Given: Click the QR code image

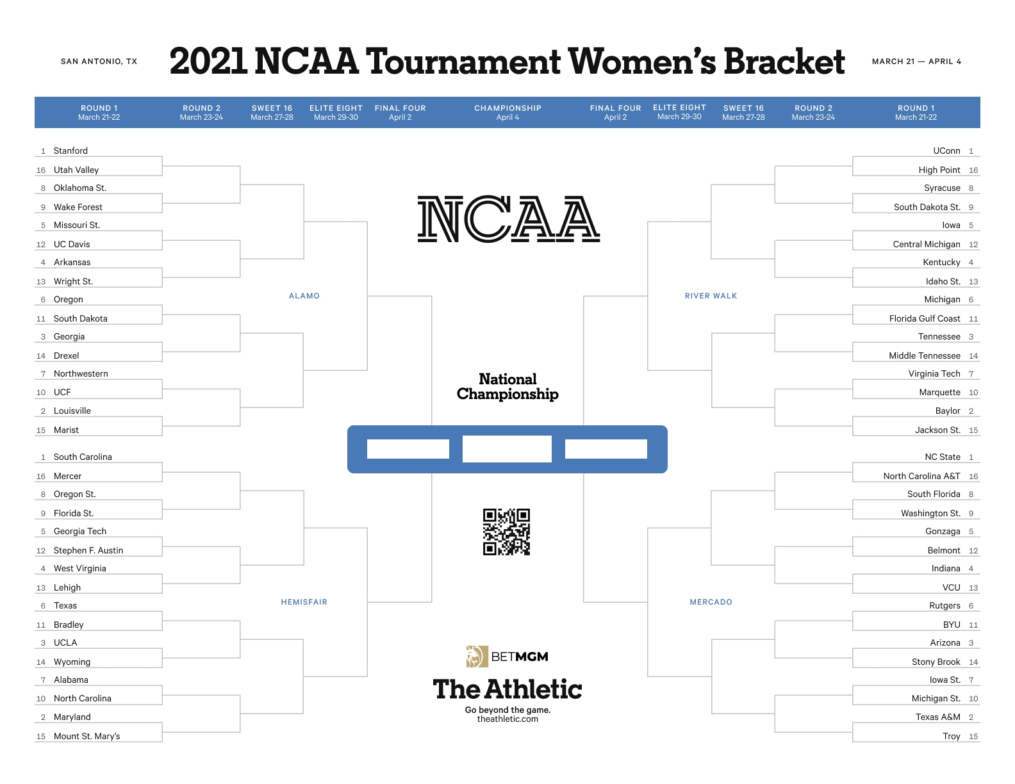Looking at the screenshot, I should (506, 532).
